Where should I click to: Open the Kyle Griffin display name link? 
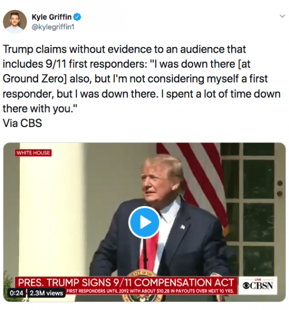tap(52, 17)
